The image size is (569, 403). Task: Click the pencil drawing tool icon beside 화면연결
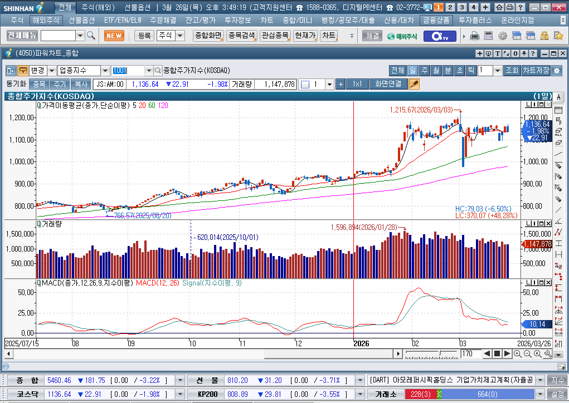tap(414, 84)
